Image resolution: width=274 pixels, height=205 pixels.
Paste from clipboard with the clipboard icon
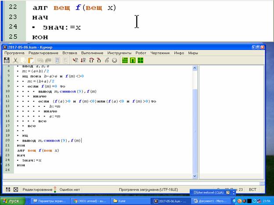31,60
